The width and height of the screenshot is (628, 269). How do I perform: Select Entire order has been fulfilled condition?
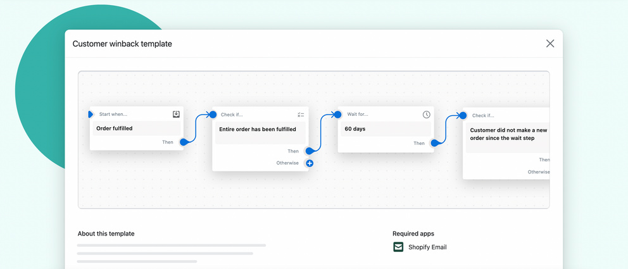coord(260,130)
